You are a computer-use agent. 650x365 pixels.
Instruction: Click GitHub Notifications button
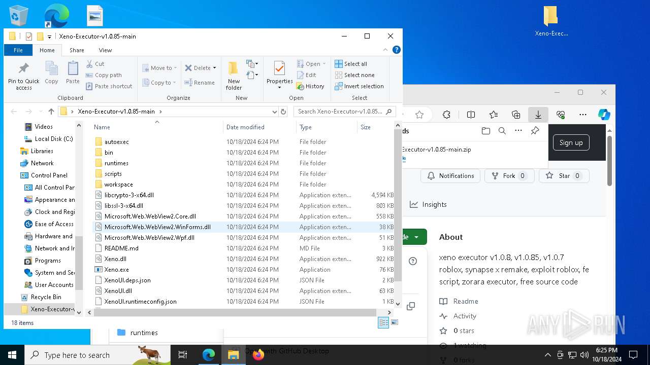450,176
